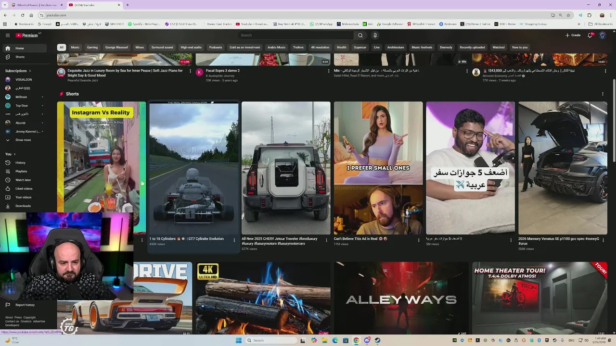Screen dimensions: 616x346
Task: Open the account avatar menu
Action: (603, 35)
